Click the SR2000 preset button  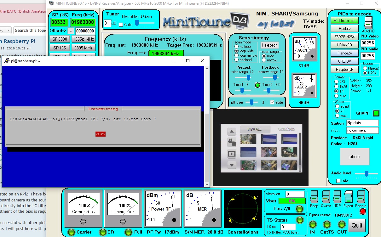point(60,39)
